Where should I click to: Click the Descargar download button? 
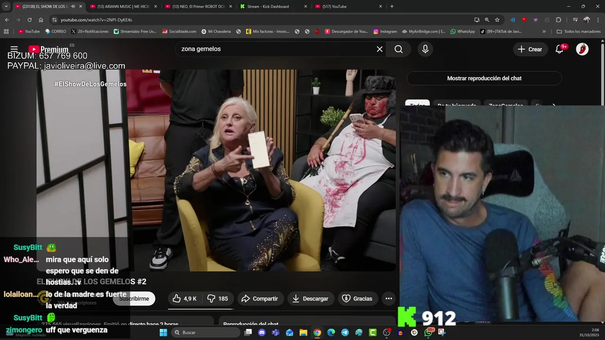(310, 298)
